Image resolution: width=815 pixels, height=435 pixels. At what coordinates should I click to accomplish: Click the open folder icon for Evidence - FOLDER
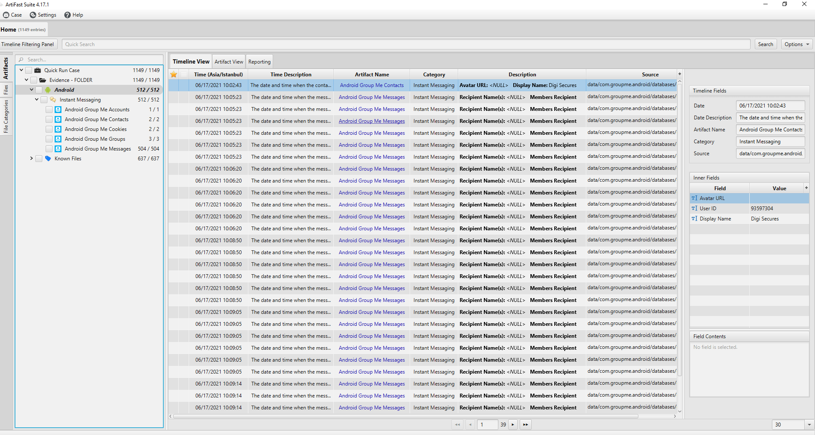tap(43, 80)
